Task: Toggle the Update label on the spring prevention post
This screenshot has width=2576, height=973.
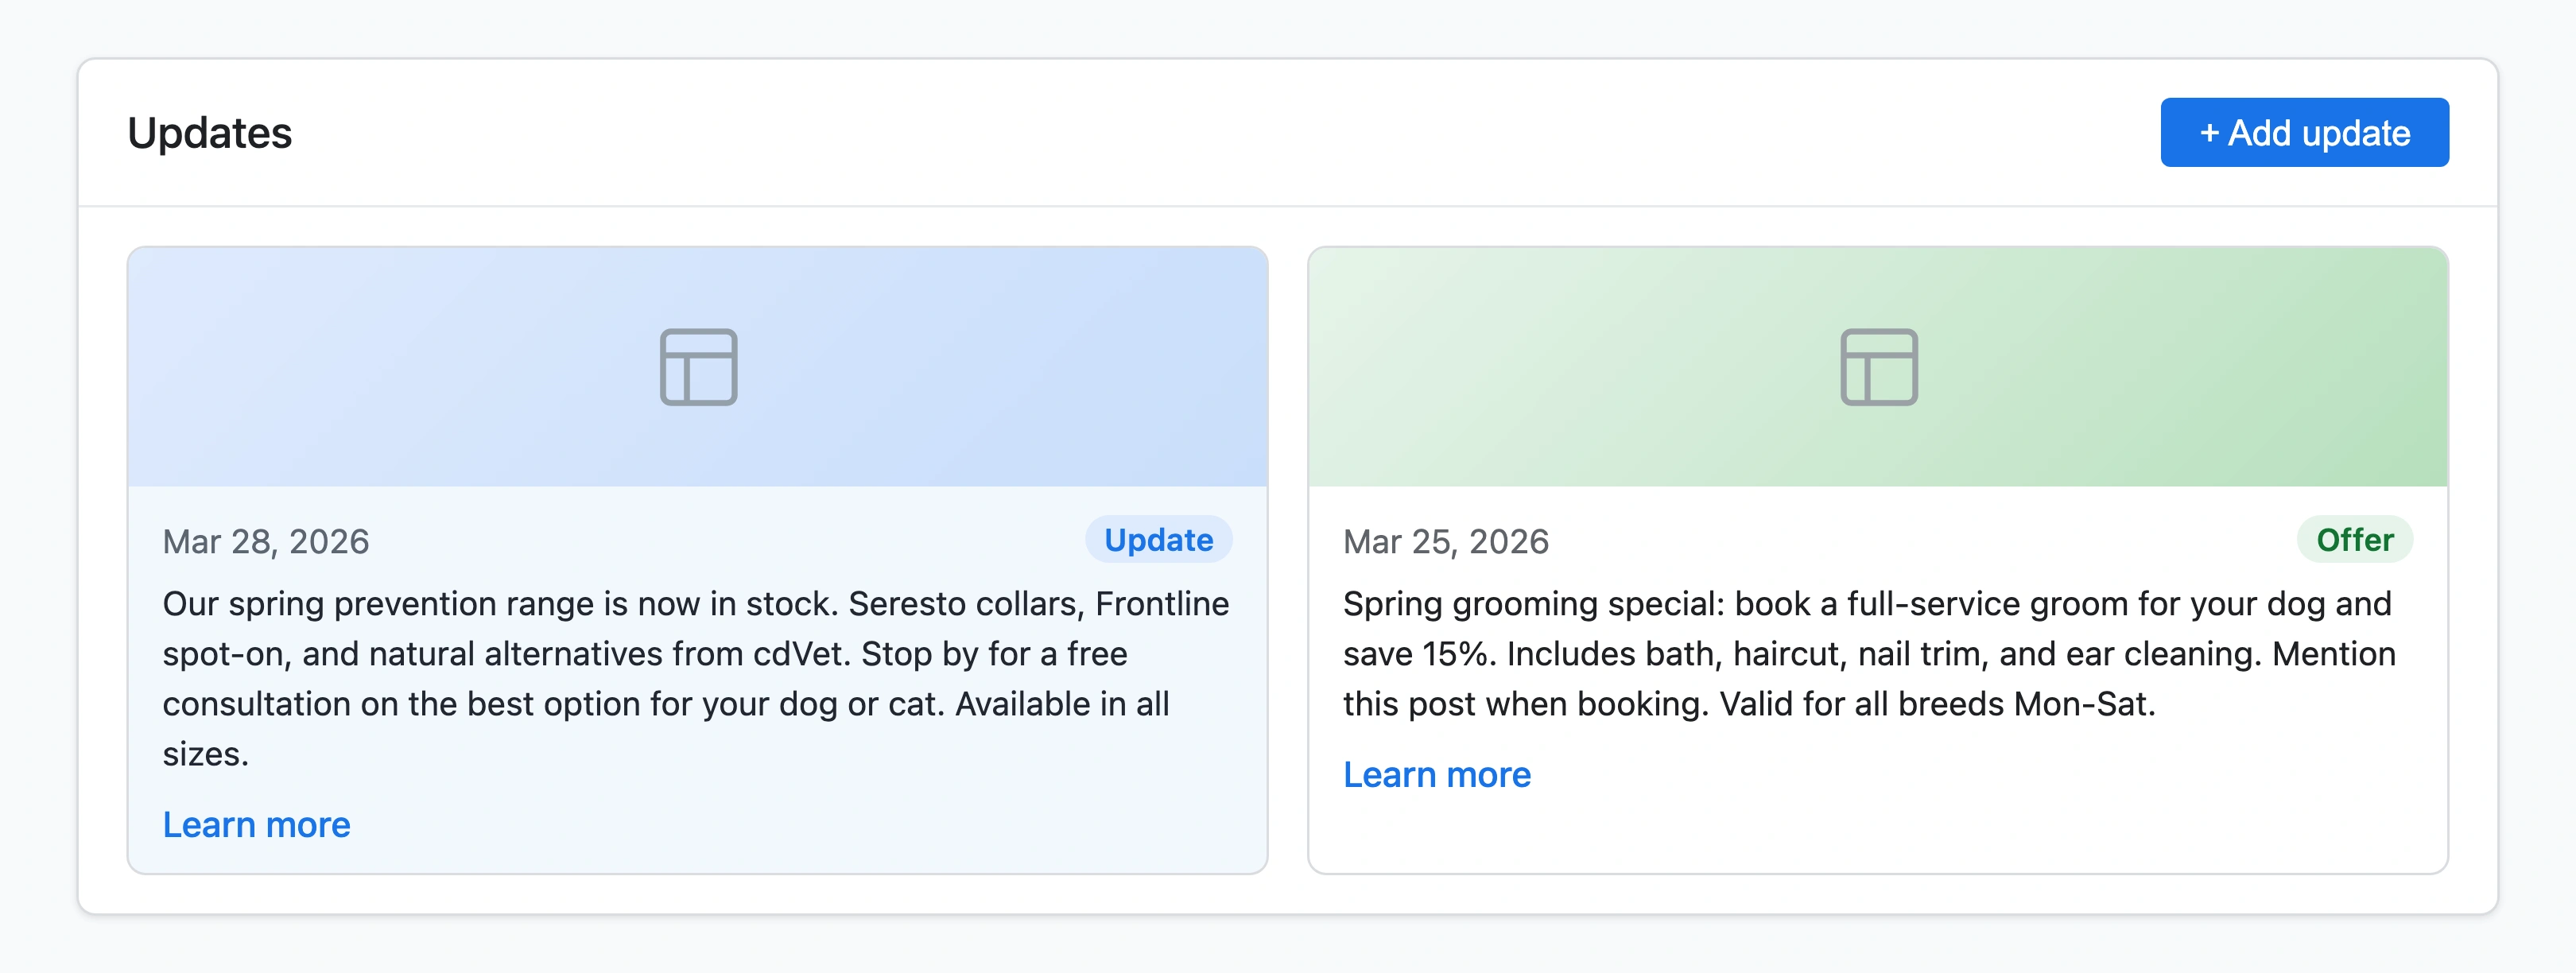Action: point(1158,540)
